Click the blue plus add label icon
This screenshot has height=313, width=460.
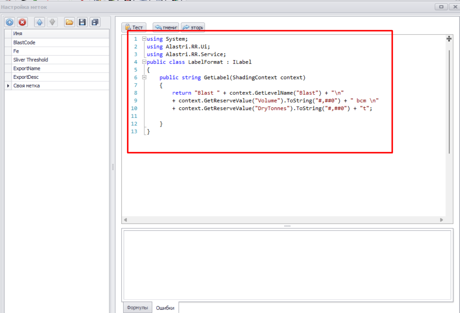10,22
